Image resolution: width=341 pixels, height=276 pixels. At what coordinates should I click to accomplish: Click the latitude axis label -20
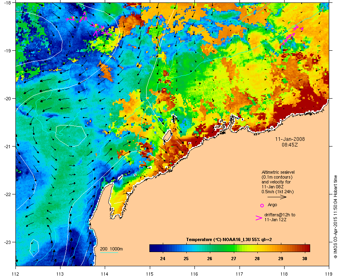(x=7, y=99)
